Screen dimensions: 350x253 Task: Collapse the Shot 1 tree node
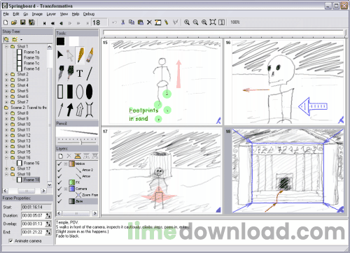(x=6, y=47)
